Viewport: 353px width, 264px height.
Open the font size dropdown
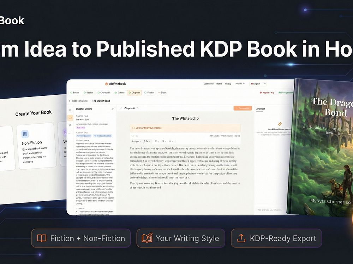pos(147,142)
